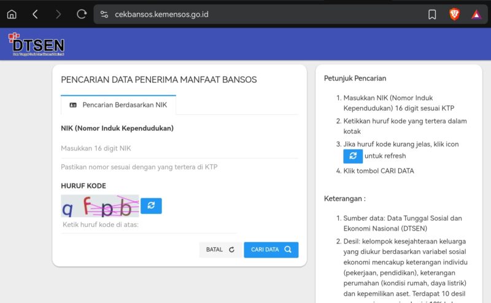491x303 pixels.
Task: Go to the browser home page
Action: [x=12, y=14]
